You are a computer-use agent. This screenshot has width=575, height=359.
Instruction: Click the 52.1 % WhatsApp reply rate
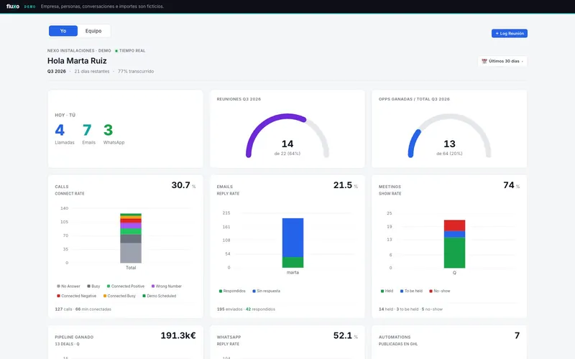346,335
